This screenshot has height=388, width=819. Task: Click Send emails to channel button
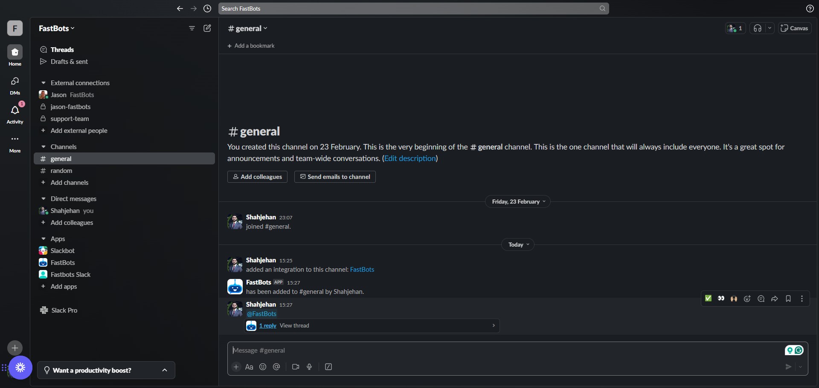tap(335, 177)
